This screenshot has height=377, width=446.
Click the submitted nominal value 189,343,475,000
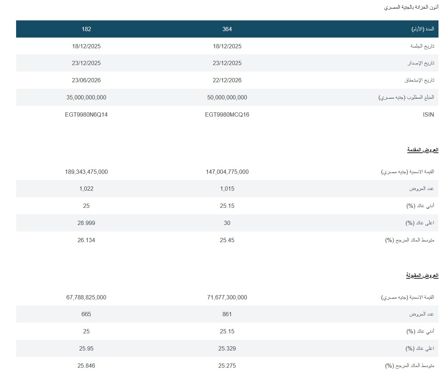coord(86,172)
